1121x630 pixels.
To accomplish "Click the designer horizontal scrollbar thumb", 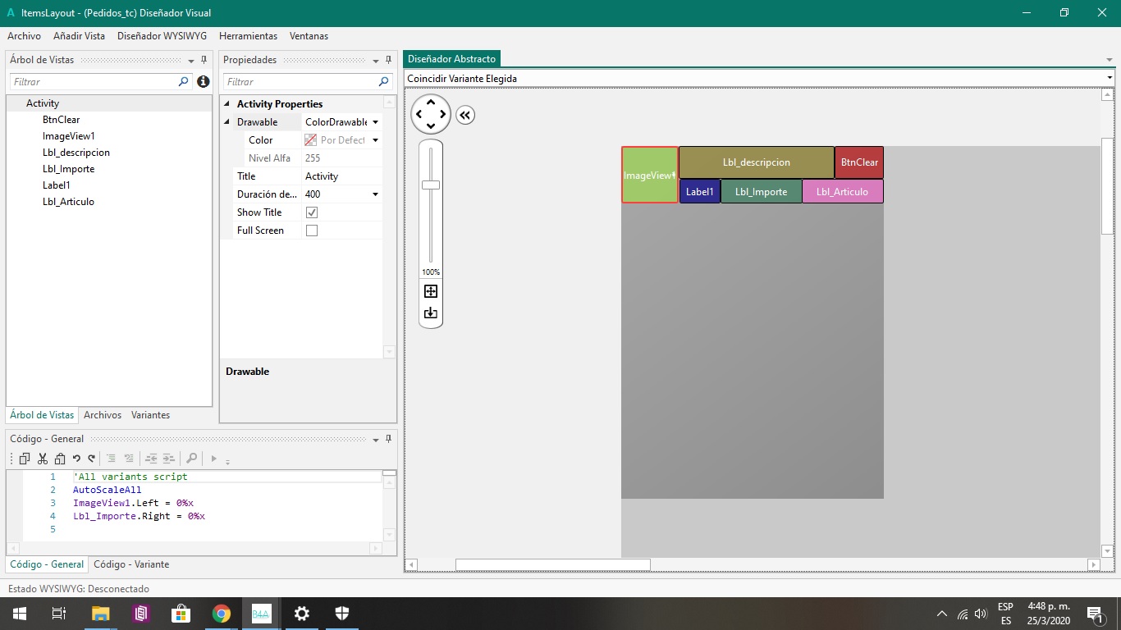I will pos(553,564).
